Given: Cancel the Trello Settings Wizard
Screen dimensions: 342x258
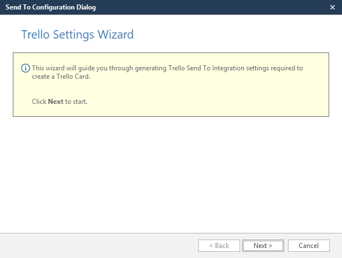Looking at the screenshot, I should pos(308,246).
